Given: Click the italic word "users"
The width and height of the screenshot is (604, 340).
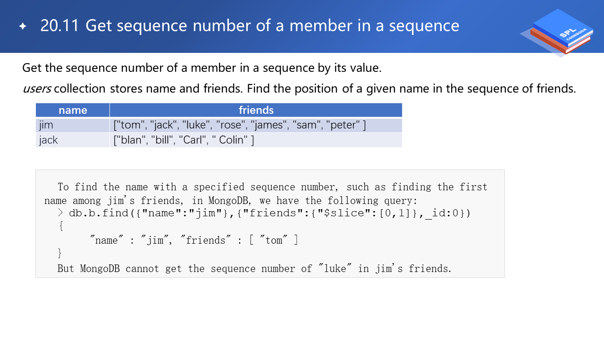Looking at the screenshot, I should click(x=37, y=88).
